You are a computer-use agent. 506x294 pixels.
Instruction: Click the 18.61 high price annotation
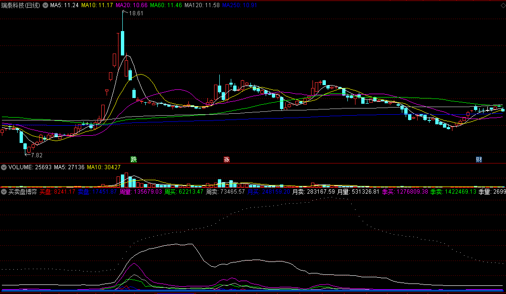click(x=136, y=13)
